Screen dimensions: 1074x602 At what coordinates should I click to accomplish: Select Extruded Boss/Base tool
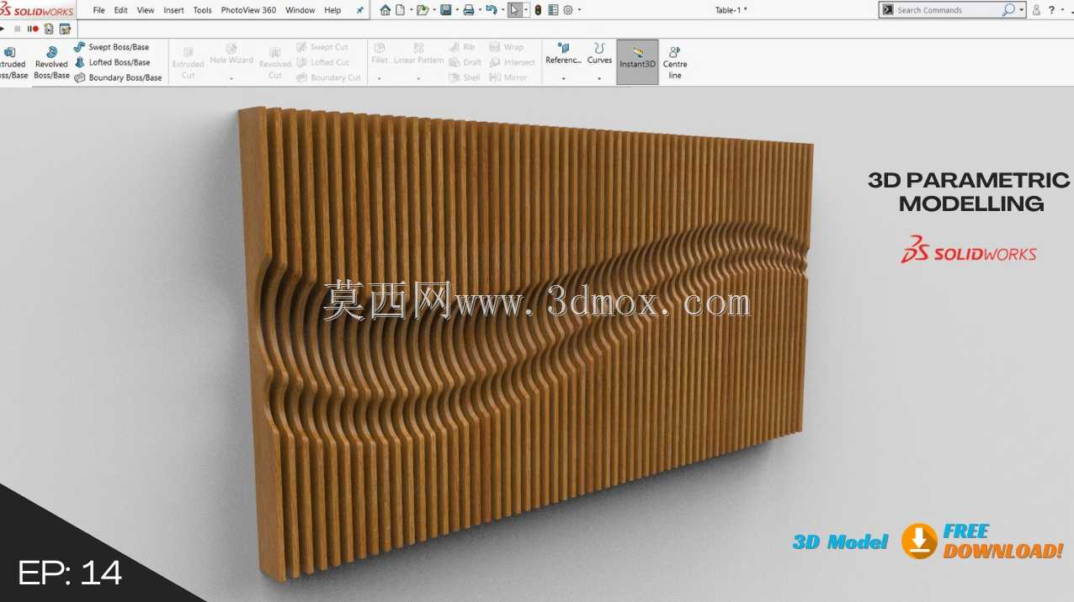(x=11, y=62)
